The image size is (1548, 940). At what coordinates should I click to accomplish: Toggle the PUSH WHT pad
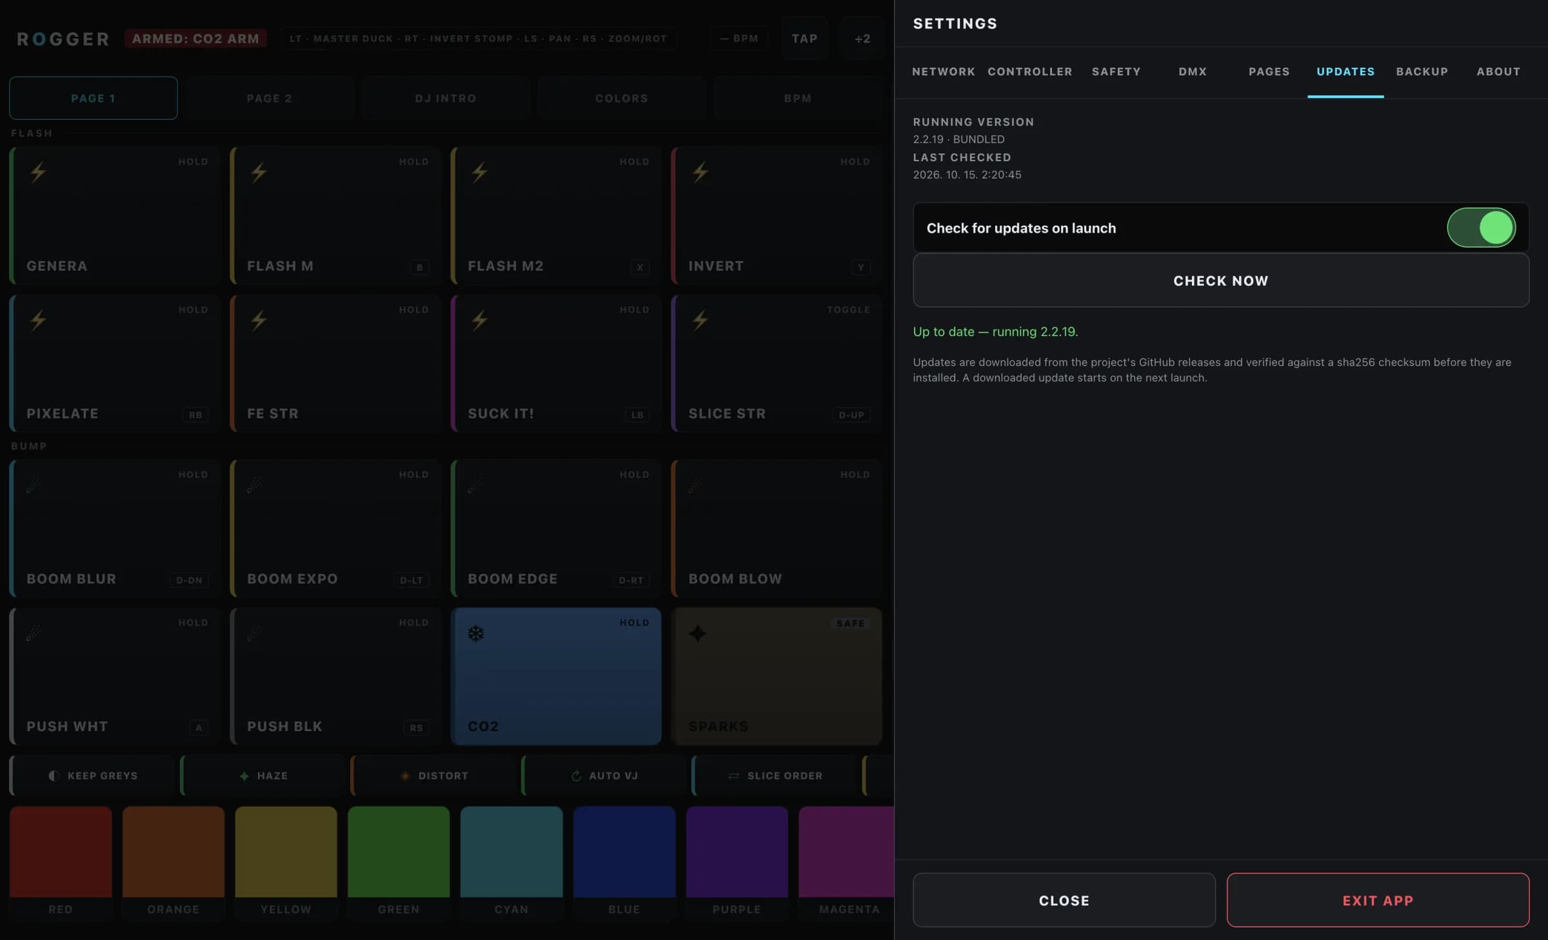(115, 676)
